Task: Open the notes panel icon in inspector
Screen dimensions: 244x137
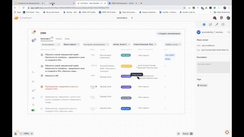Action: click(x=223, y=24)
